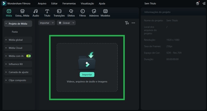The image size is (207, 111).
Task: Open the Arquivo menu
Action: pyautogui.click(x=42, y=4)
